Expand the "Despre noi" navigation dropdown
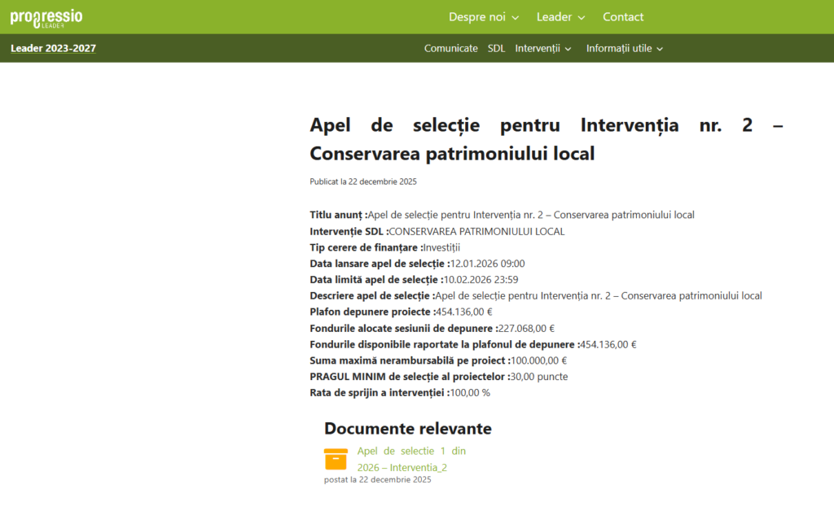Screen dimensions: 834x524 click(477, 16)
